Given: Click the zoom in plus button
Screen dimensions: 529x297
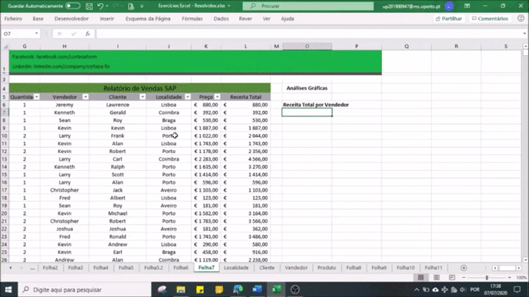Looking at the screenshot, I should [509, 277].
